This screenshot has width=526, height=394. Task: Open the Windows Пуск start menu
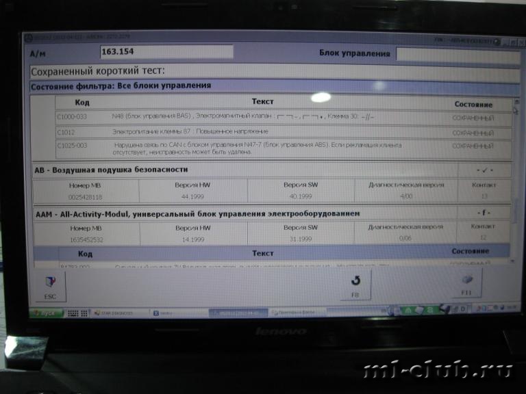click(46, 313)
